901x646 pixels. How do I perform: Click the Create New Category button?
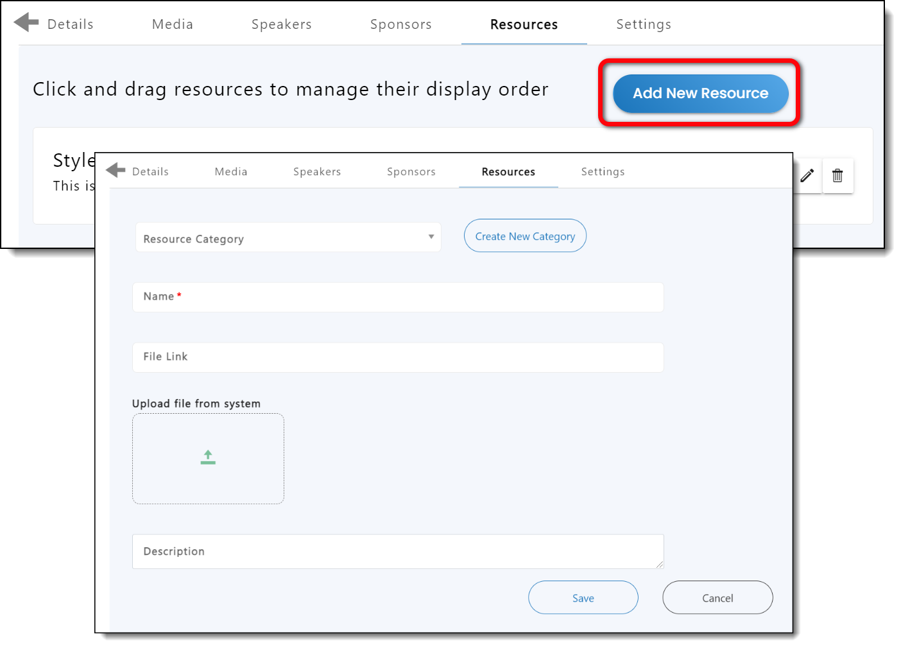point(524,236)
